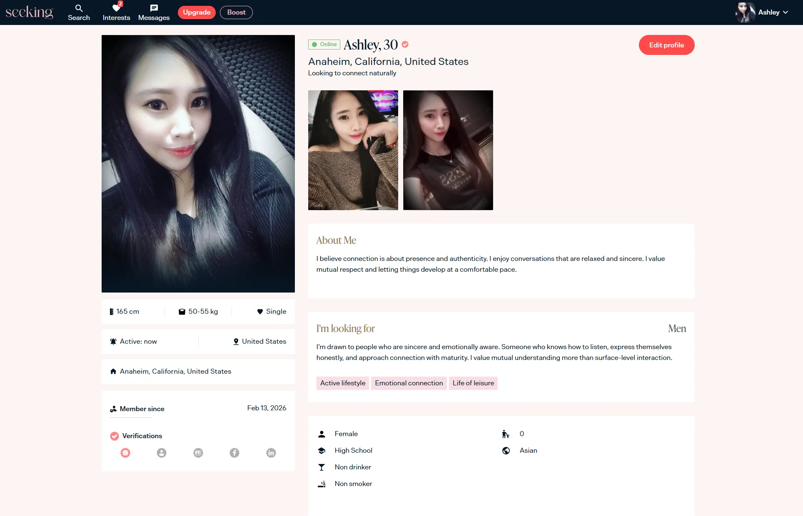Click the Boost button

click(x=236, y=12)
